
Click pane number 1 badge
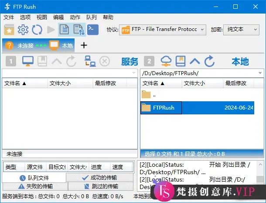(11, 61)
